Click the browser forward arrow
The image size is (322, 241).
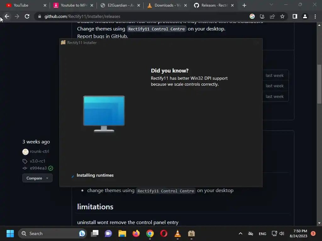coord(17,16)
